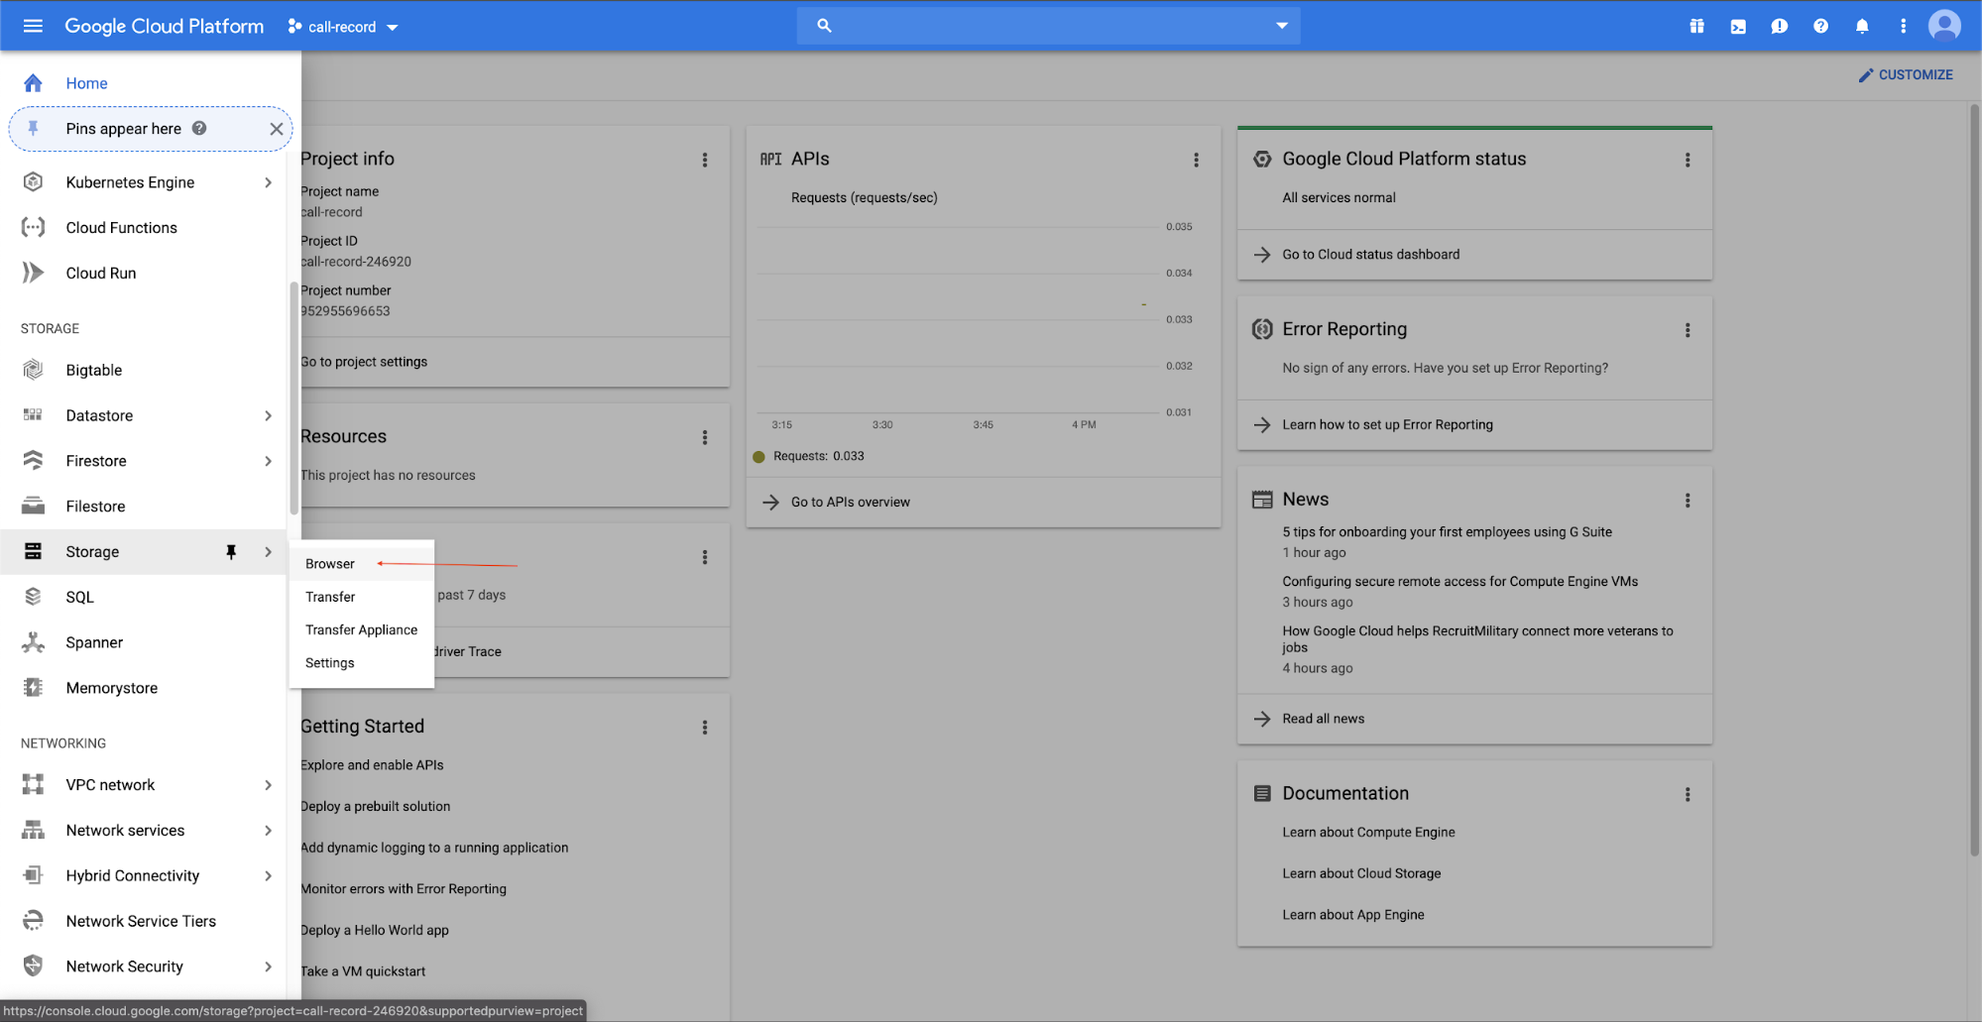
Task: Open Learn about Compute Engine link
Action: (1368, 833)
